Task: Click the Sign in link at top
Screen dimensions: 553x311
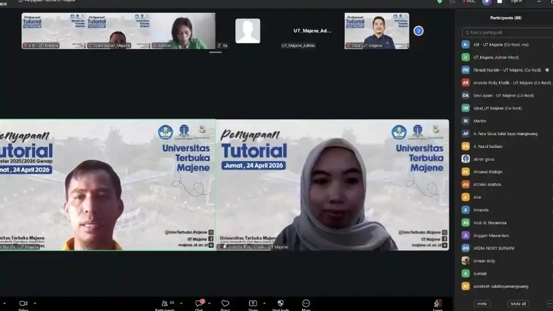Action: 516,1
